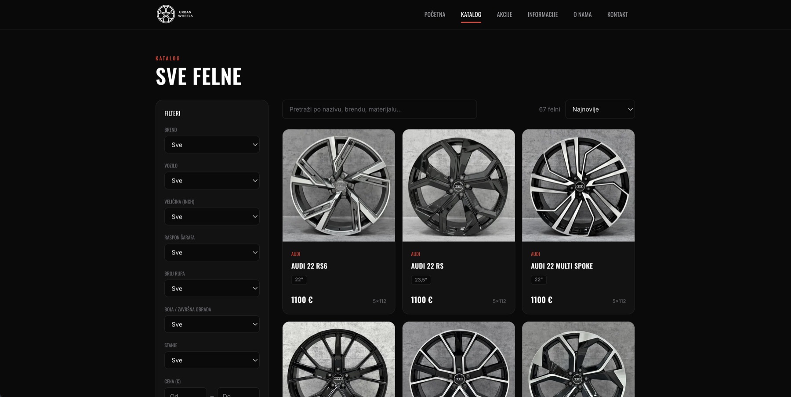Go to Akcije page
The image size is (791, 397).
pos(504,15)
